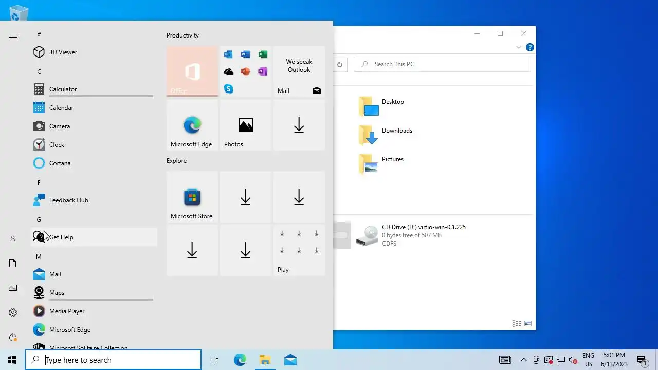658x370 pixels.
Task: Click the Explore group title
Action: 176,161
